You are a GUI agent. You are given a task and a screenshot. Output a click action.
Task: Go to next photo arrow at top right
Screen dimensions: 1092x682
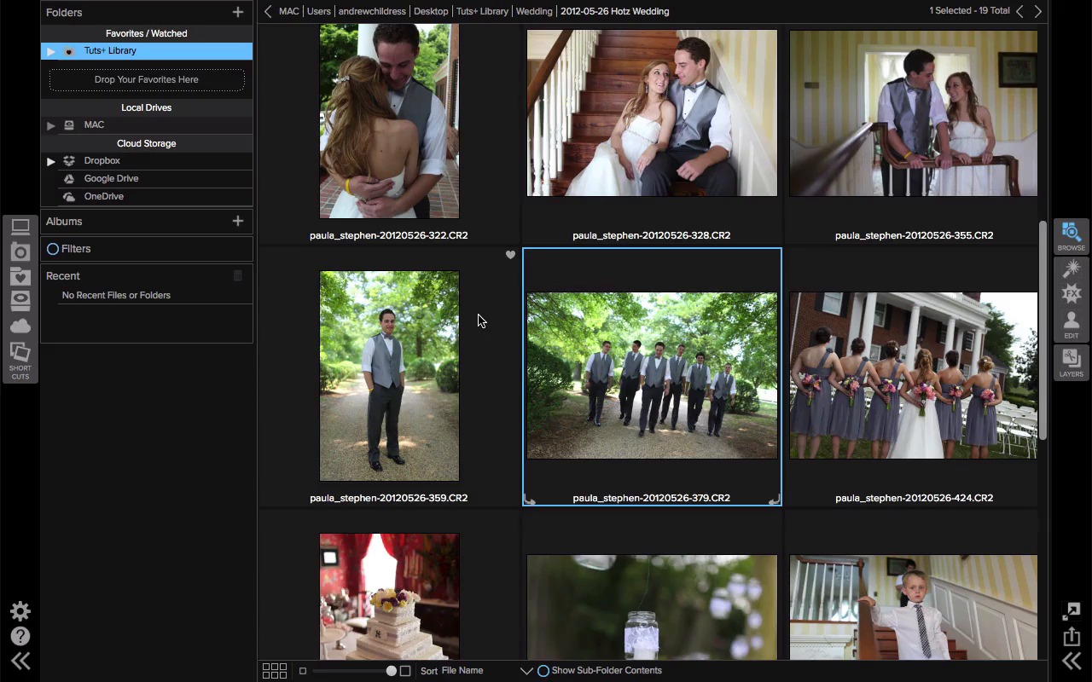coord(1038,11)
